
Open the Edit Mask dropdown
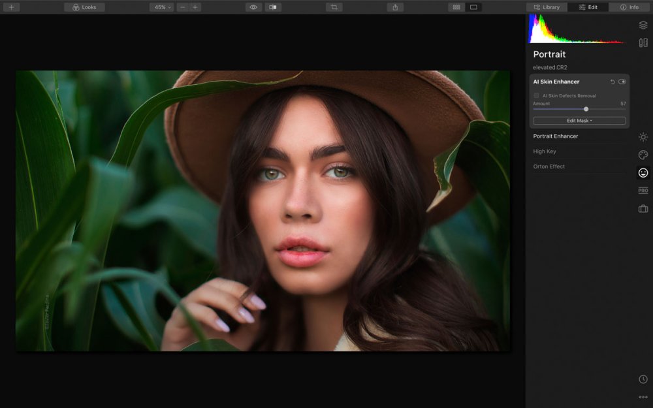pyautogui.click(x=579, y=121)
